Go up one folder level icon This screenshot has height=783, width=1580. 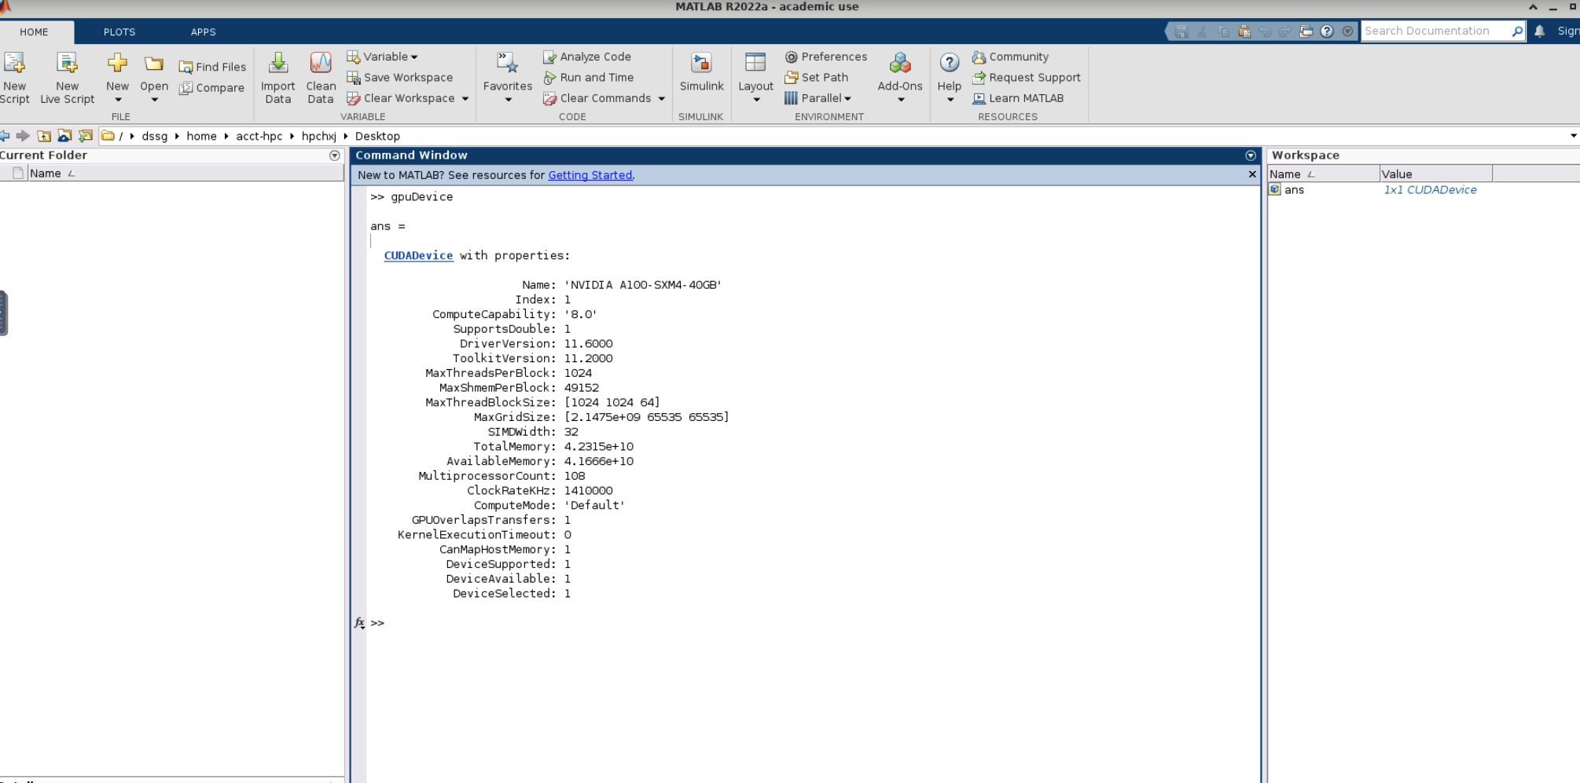pos(44,136)
